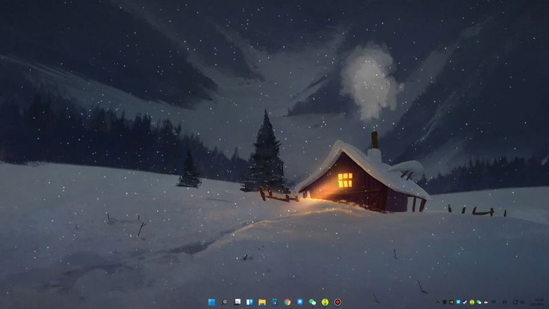The height and width of the screenshot is (309, 549).
Task: Click blue asterisk icon in system tray
Action: pos(458,302)
